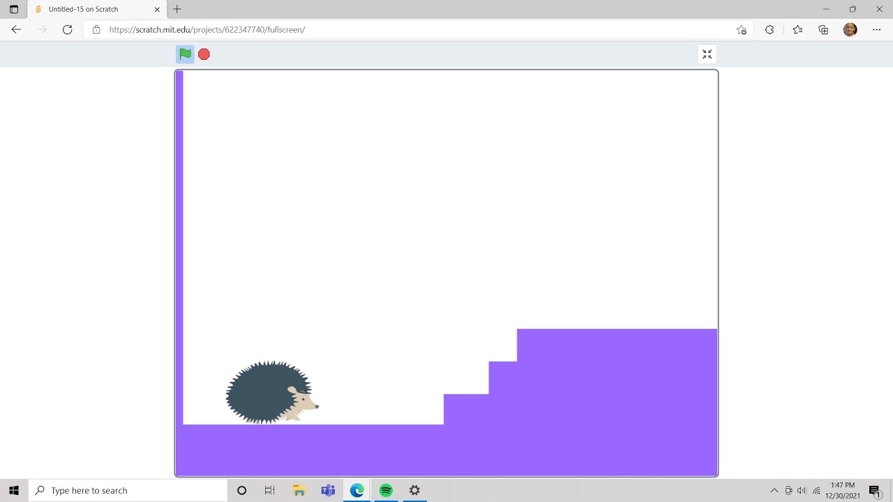Open Microsoft Teams from taskbar
The image size is (893, 502).
coord(328,490)
